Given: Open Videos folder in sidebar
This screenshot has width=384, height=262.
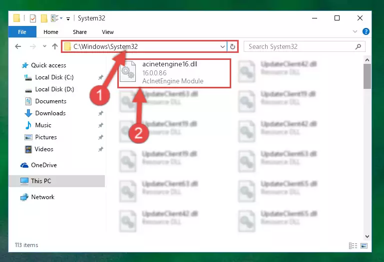Looking at the screenshot, I should point(44,149).
